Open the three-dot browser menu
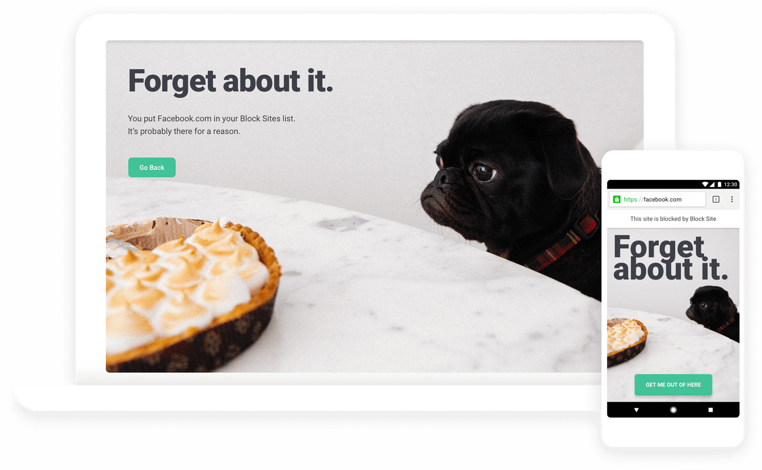Screen dimensions: 762x470 (732, 200)
